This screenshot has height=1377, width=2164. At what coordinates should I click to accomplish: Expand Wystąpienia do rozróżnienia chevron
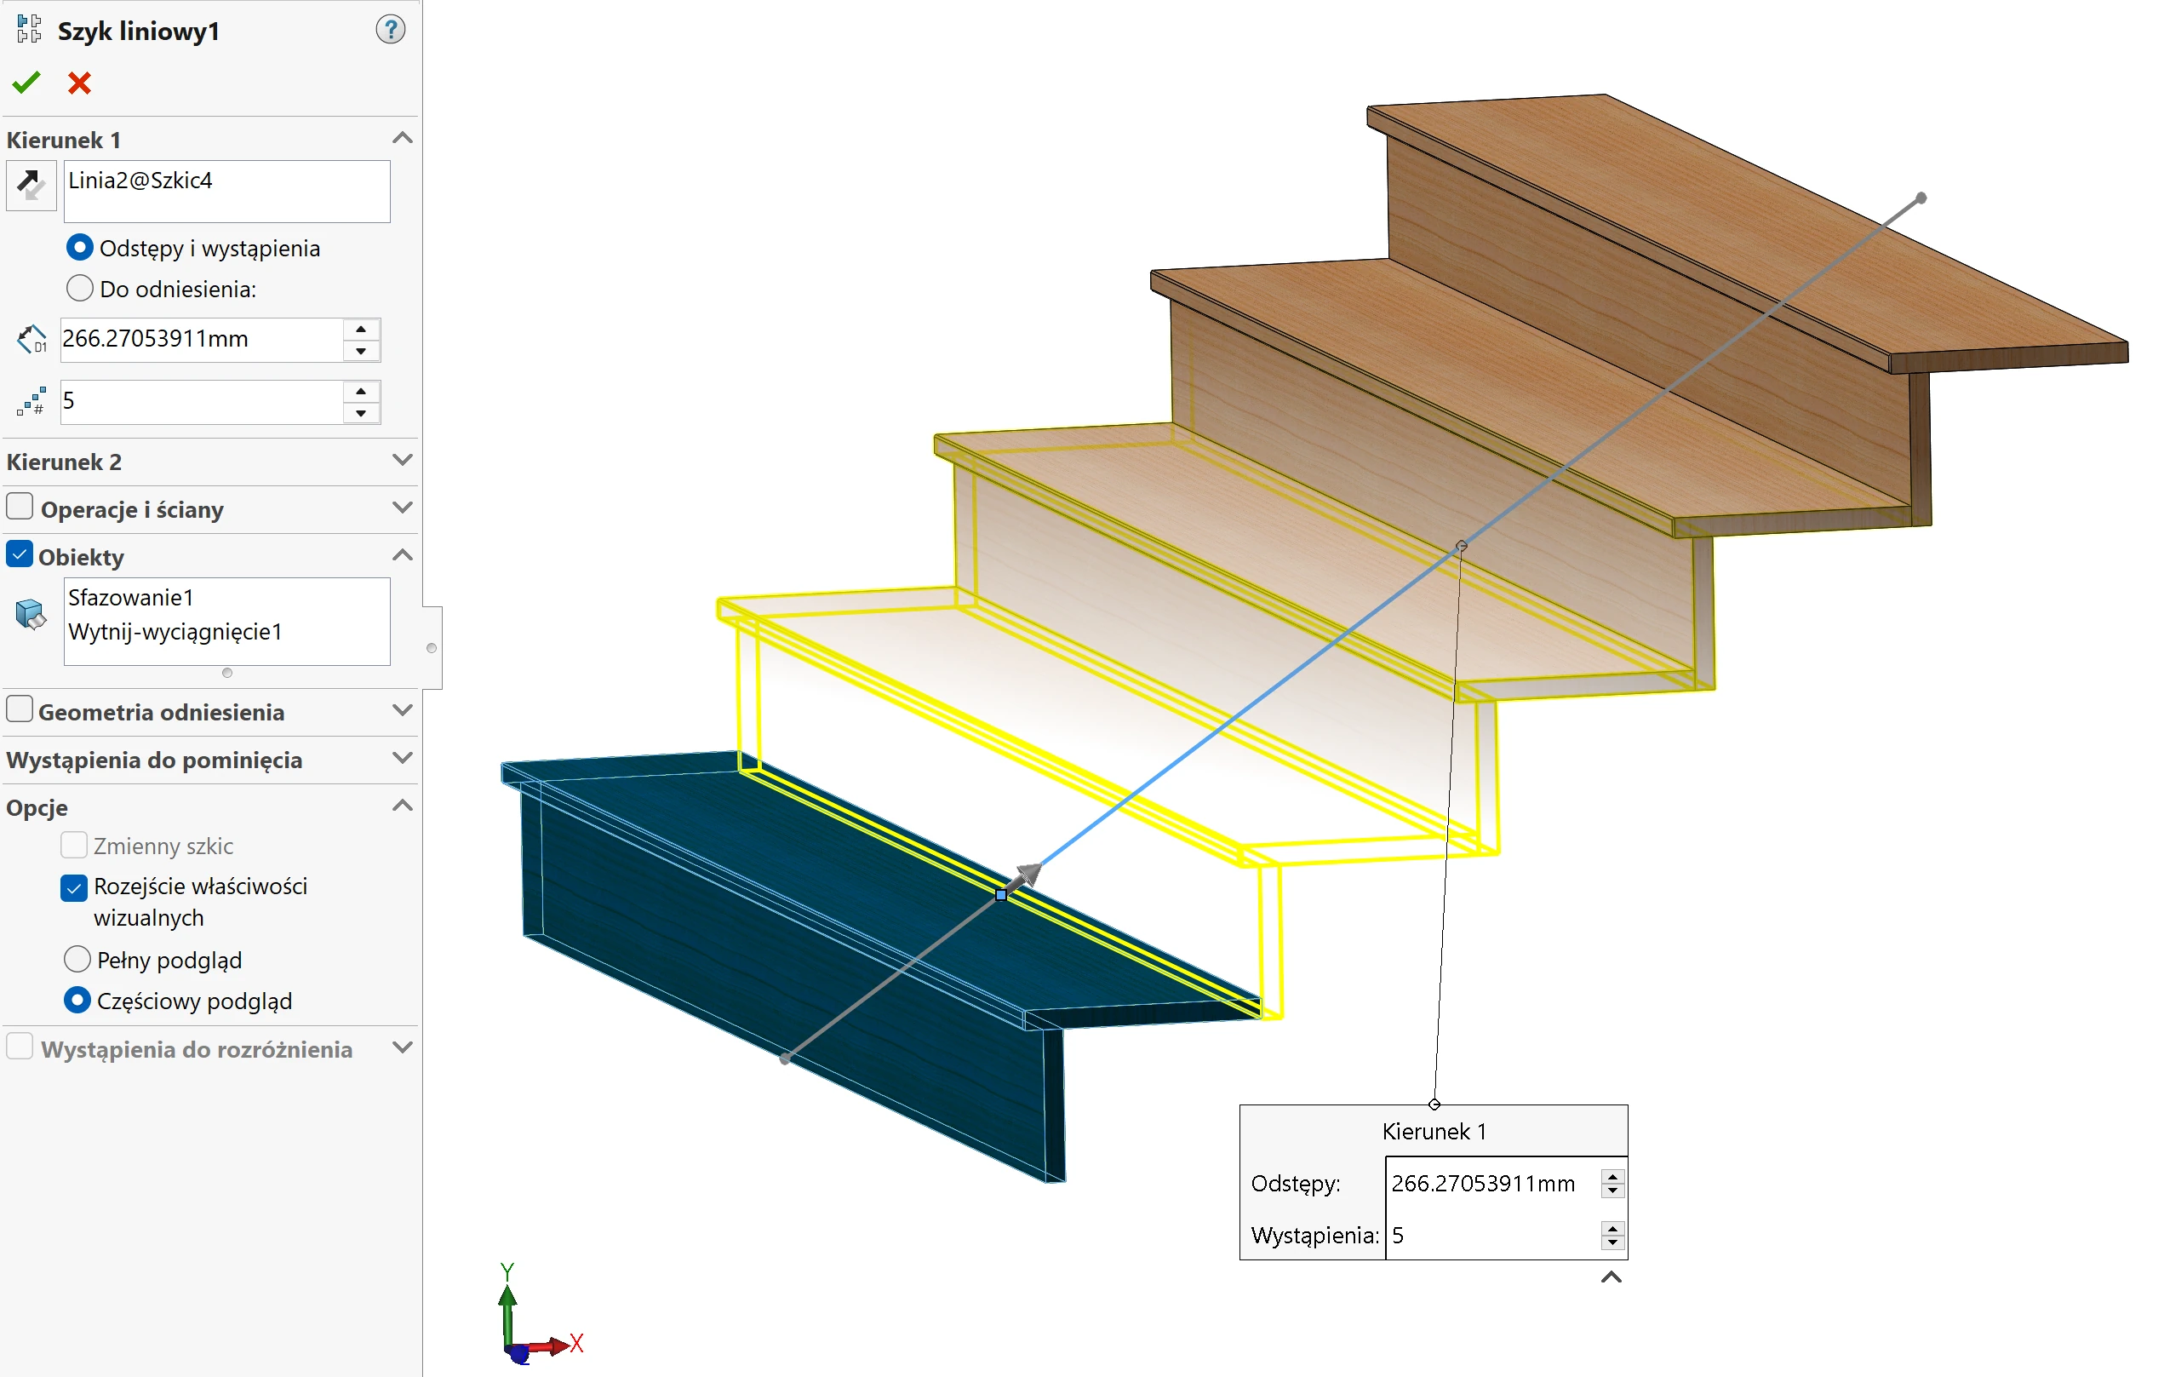pos(403,1048)
